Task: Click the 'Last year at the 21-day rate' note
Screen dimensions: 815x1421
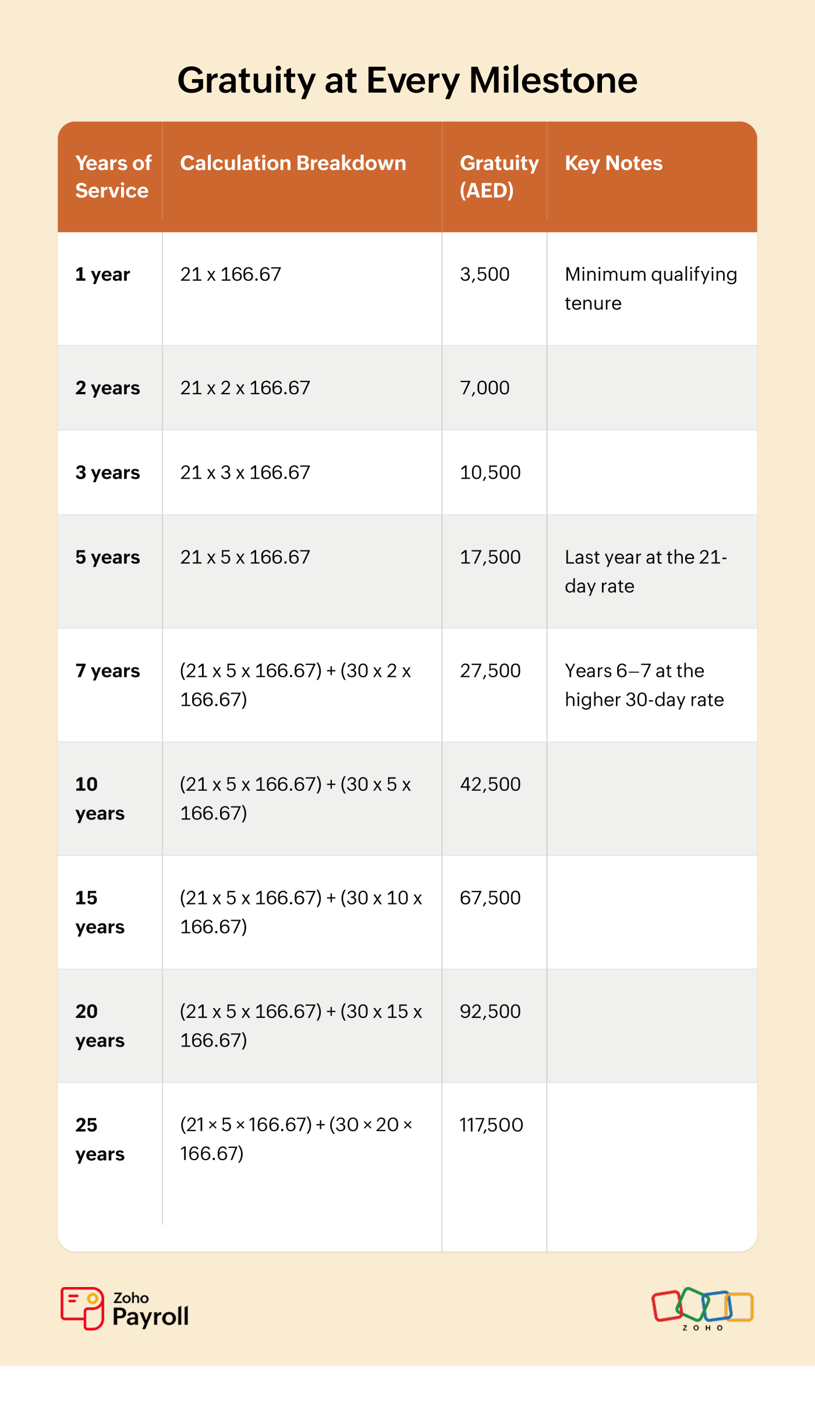Action: (646, 571)
